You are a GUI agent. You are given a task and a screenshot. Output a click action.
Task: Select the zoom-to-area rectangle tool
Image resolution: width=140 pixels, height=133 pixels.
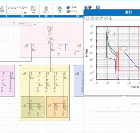click(21, 8)
